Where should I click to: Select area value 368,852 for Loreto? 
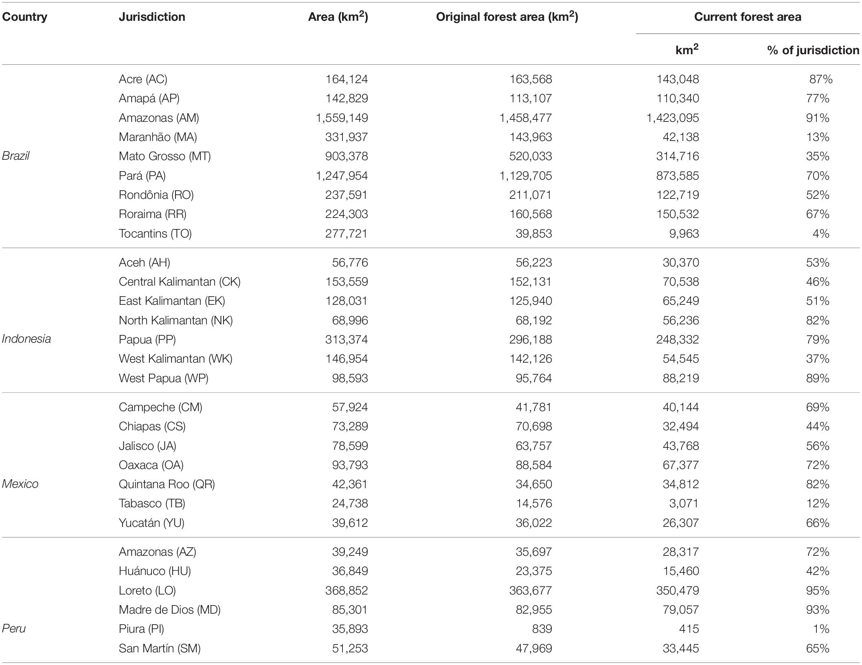[347, 590]
